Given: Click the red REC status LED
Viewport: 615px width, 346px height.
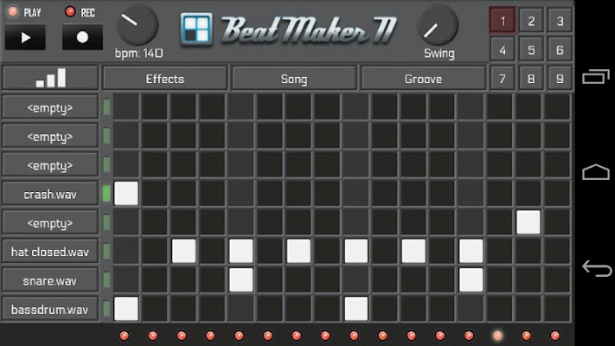Looking at the screenshot, I should click(x=70, y=12).
